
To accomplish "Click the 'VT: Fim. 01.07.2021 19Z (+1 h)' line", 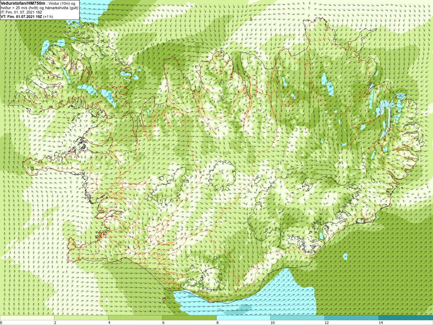I will pyautogui.click(x=27, y=17).
